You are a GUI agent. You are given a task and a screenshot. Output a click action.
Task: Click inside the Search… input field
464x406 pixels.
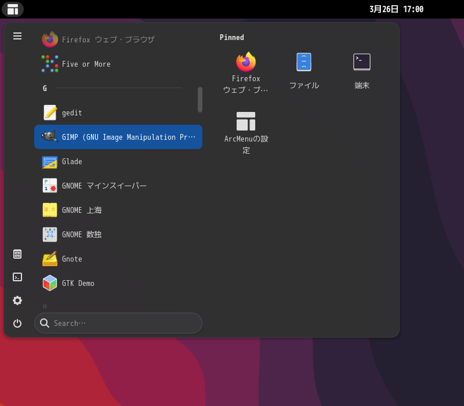pos(118,323)
